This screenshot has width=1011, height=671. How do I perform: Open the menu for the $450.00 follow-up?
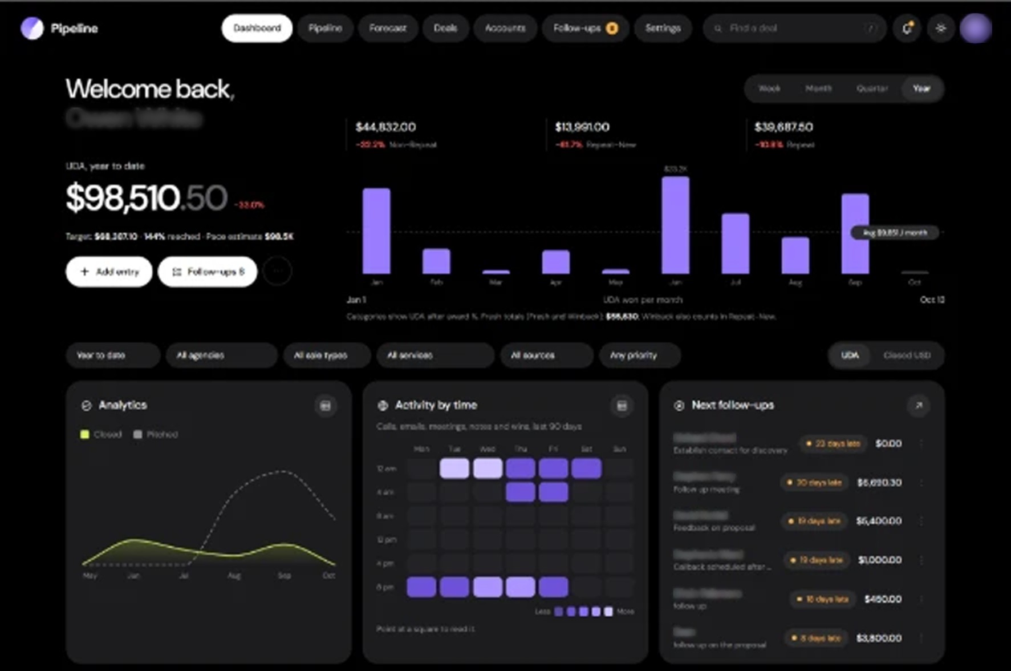click(921, 599)
